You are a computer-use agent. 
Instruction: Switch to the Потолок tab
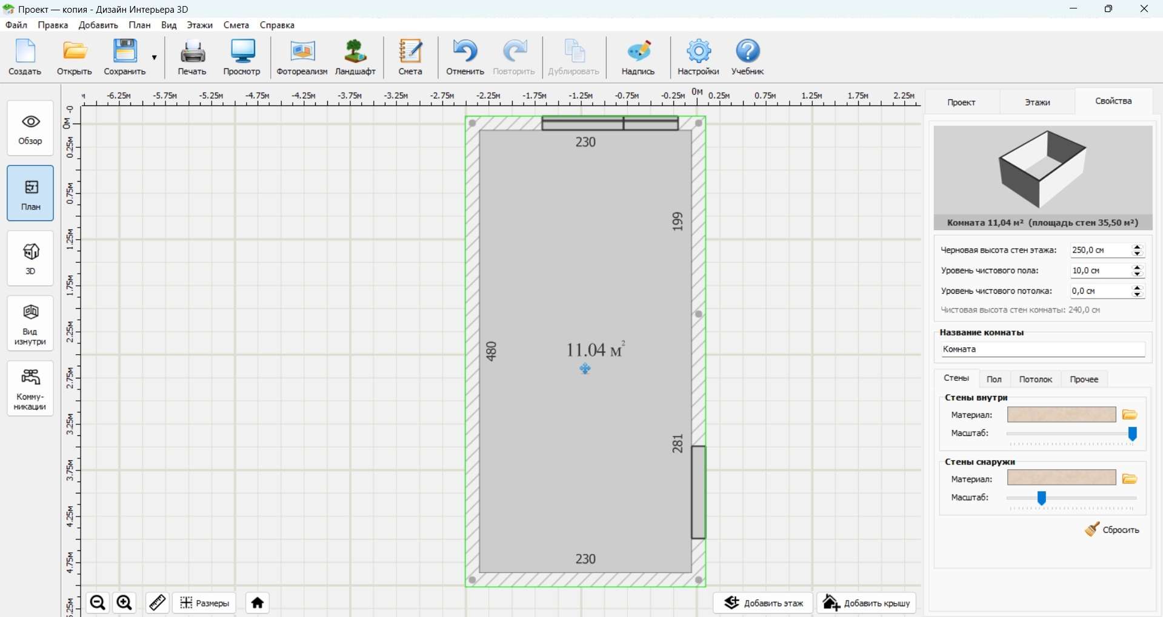click(x=1036, y=379)
